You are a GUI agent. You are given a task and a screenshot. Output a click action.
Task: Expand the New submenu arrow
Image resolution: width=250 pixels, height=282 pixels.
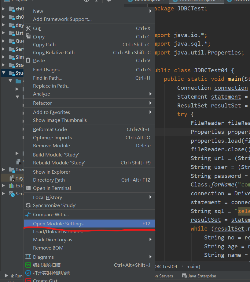click(x=150, y=11)
